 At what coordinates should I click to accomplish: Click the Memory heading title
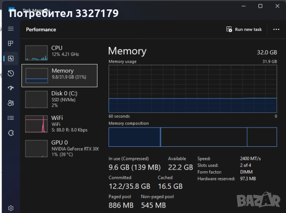point(127,51)
